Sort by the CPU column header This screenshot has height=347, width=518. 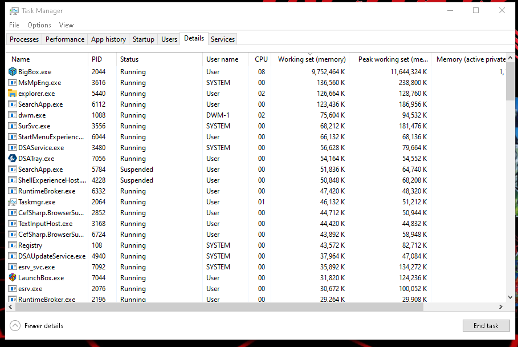click(x=260, y=59)
